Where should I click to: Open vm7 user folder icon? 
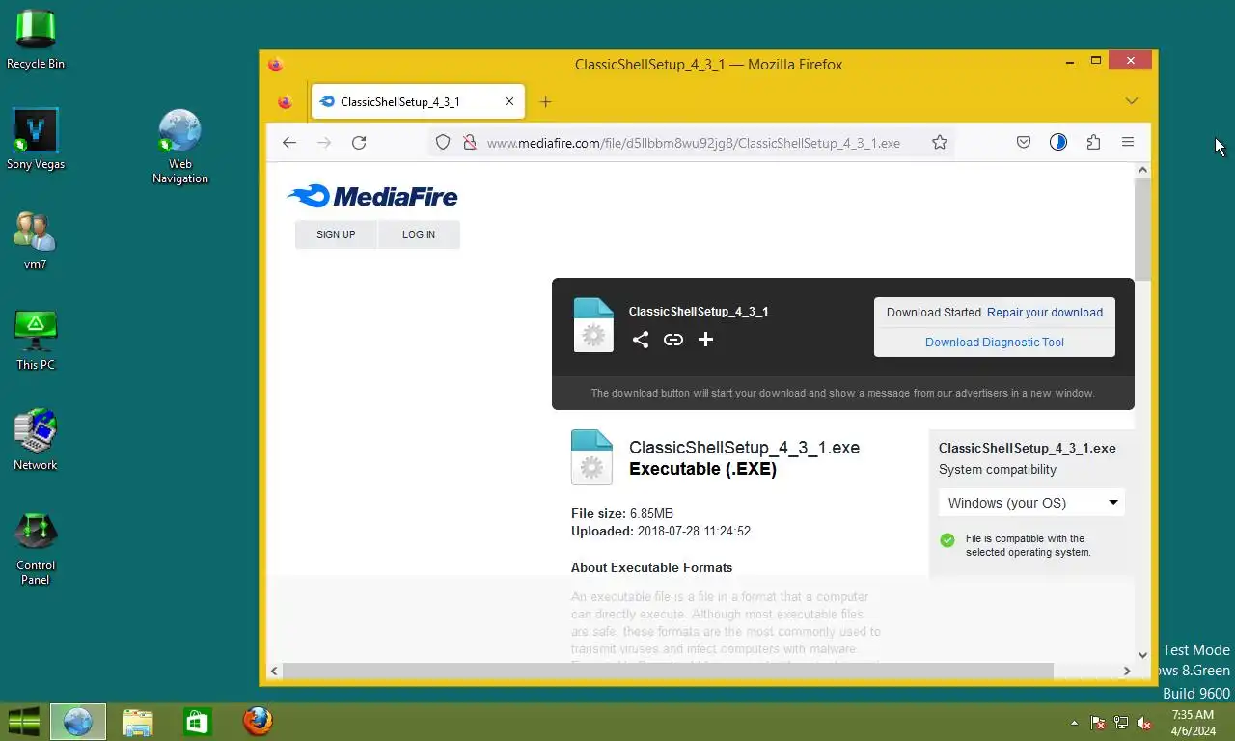(x=36, y=239)
